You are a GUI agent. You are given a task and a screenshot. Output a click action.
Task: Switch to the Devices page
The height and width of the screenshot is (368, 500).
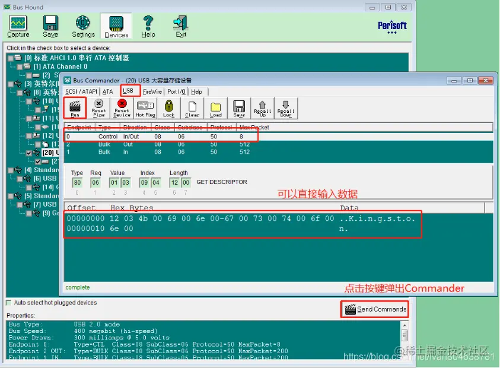point(116,27)
